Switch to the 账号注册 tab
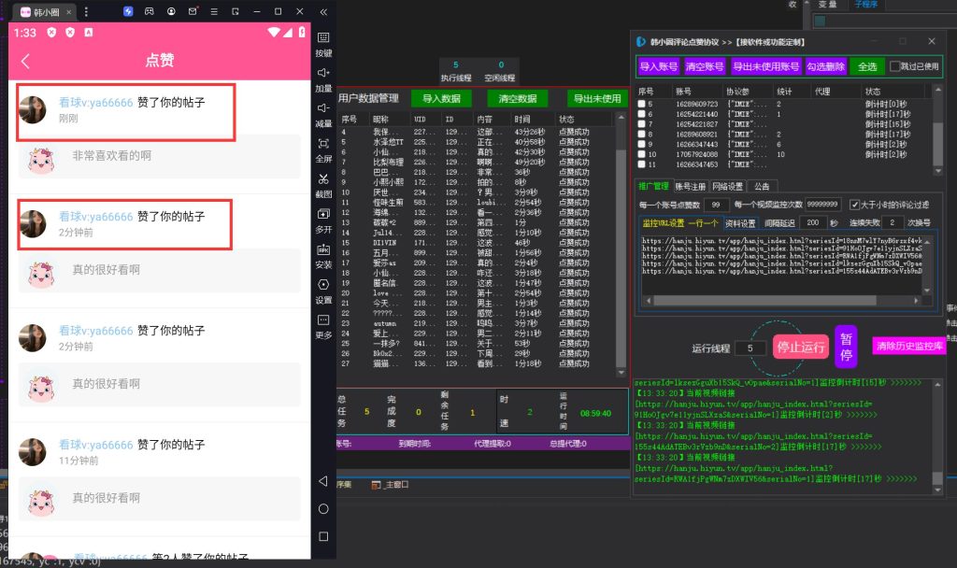This screenshot has width=957, height=568. (691, 186)
